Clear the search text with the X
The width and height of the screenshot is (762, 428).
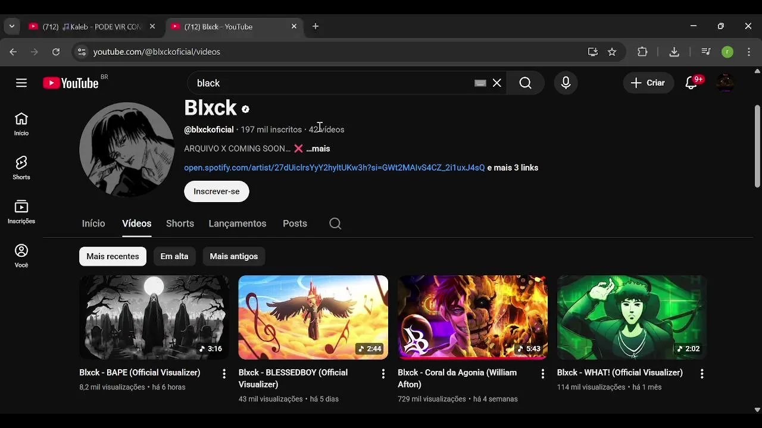497,83
